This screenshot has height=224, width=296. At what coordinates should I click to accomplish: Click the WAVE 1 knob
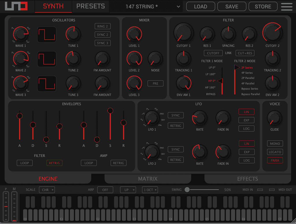tap(21, 34)
